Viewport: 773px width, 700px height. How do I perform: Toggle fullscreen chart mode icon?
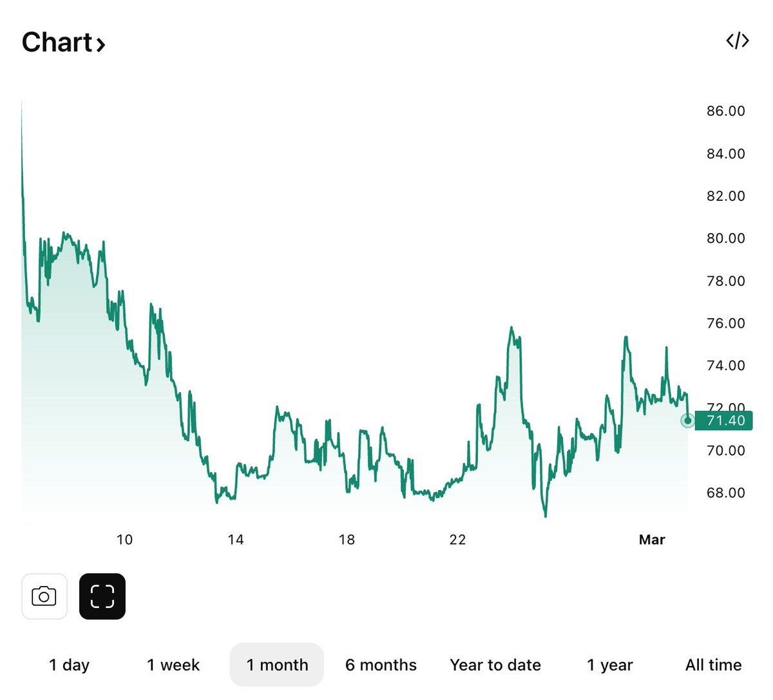tap(102, 596)
